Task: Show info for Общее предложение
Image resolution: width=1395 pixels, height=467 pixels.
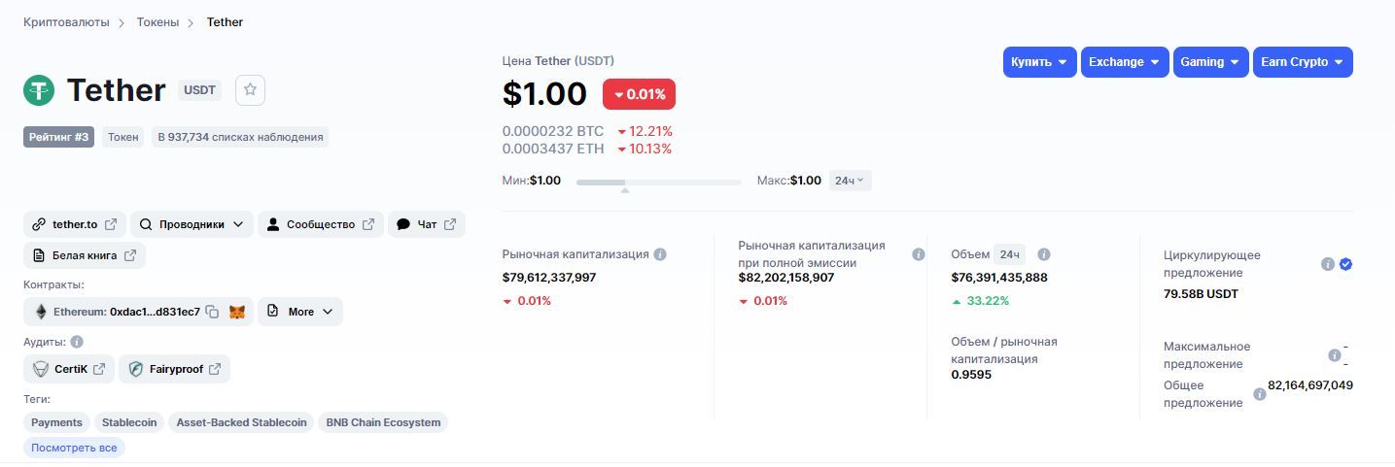Action: (x=1260, y=394)
